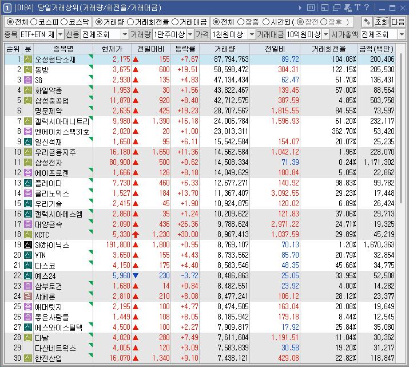Viewport: 409px width, 367px height.
Task: Open the 종목 'ETF+ETN 제' dropdown
Action: (60, 34)
